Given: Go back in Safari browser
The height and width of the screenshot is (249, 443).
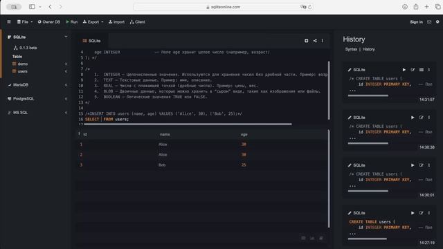Looking at the screenshot, I should tap(50, 6).
